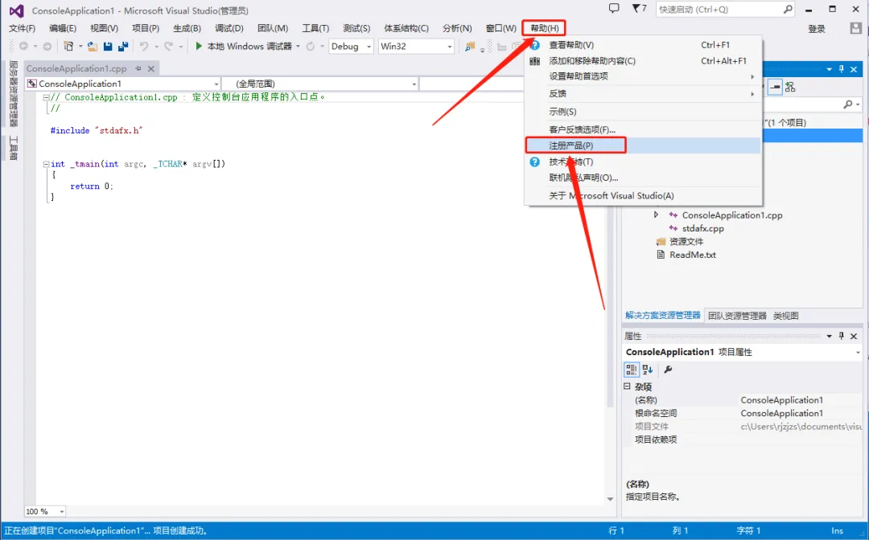Click the 资源文件 folder icon

point(661,242)
